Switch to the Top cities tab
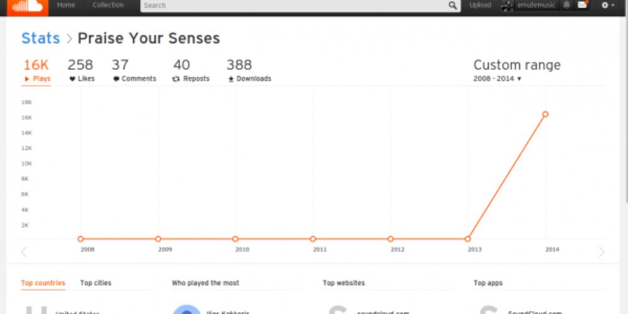This screenshot has height=314, width=628. coord(95,283)
